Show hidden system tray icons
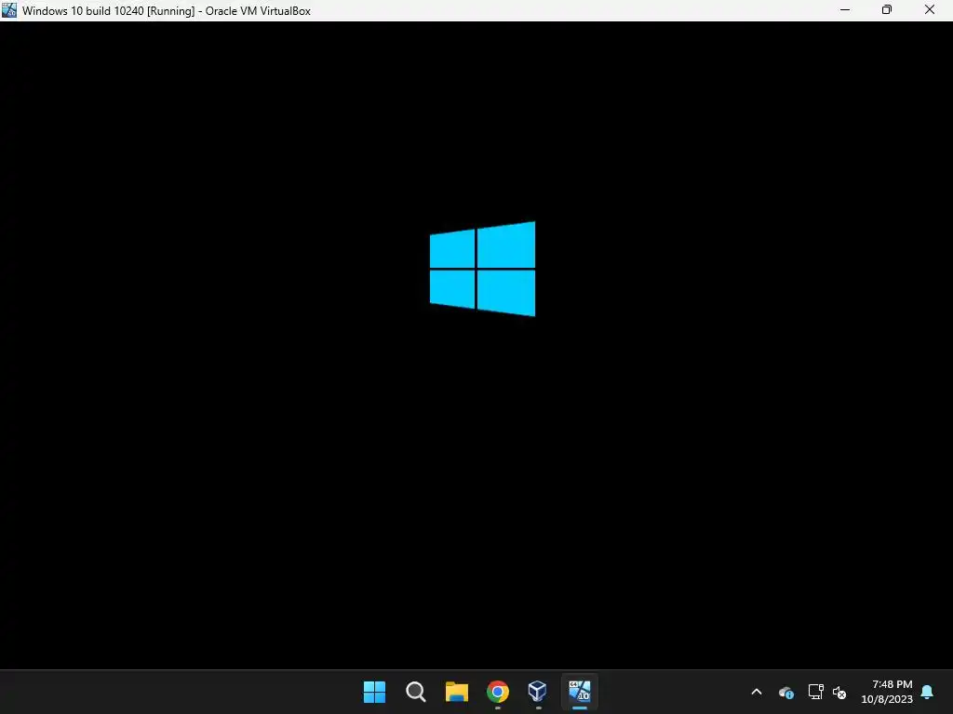Screen dimensions: 953x714 click(x=757, y=692)
